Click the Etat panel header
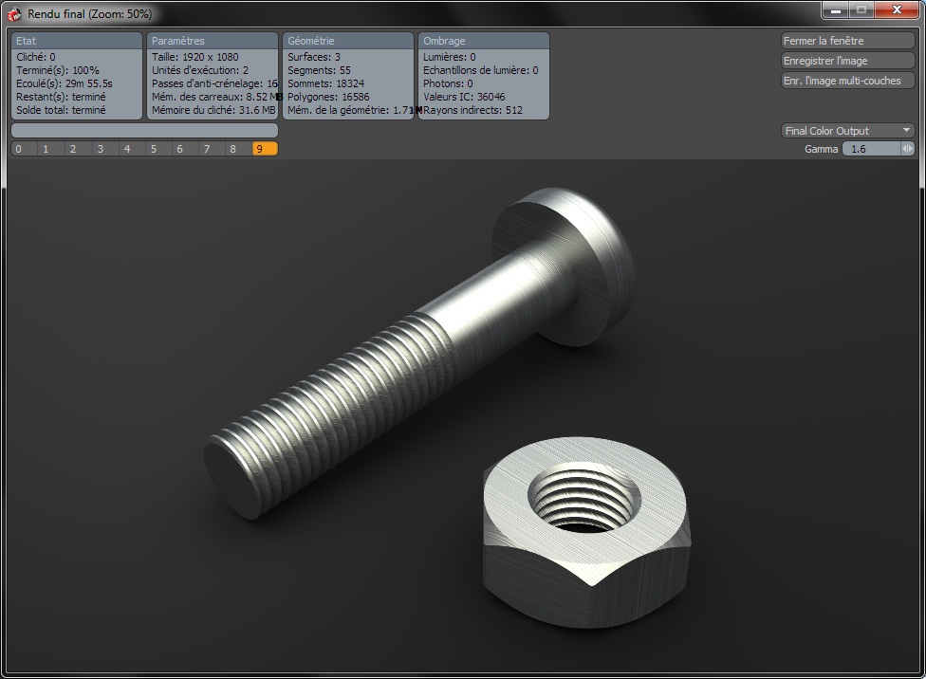The image size is (926, 679). click(x=77, y=41)
